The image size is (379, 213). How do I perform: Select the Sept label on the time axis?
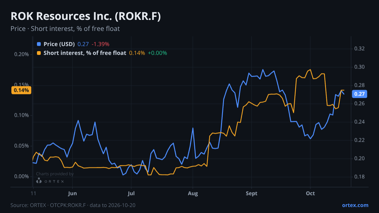(251, 193)
